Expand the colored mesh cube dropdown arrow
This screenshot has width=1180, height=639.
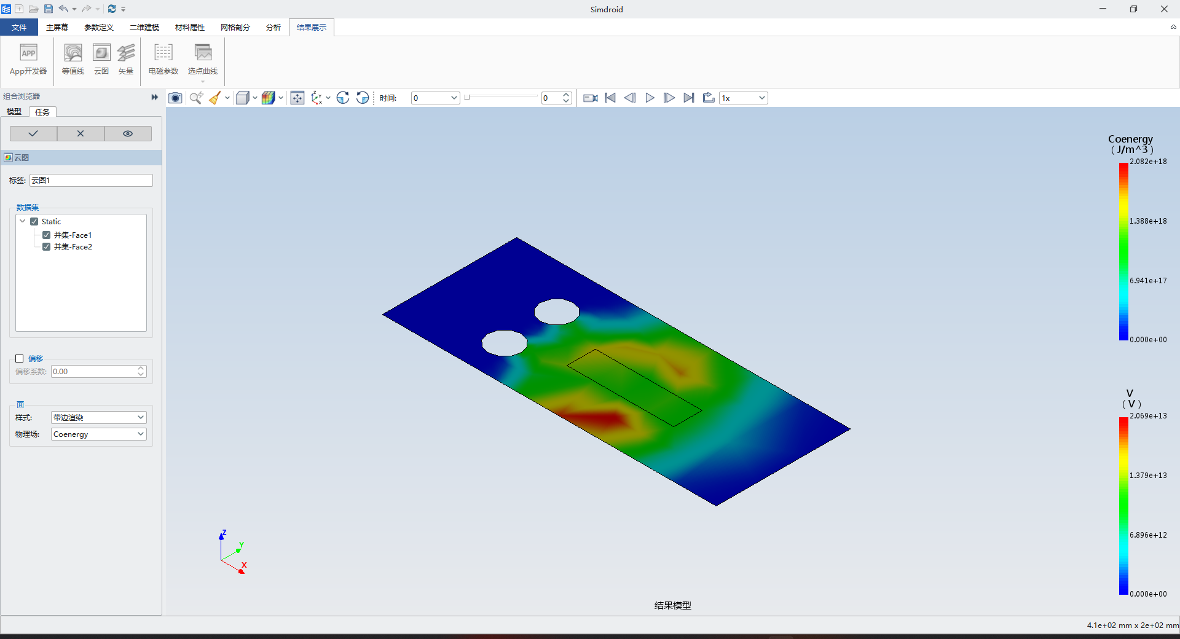[281, 98]
